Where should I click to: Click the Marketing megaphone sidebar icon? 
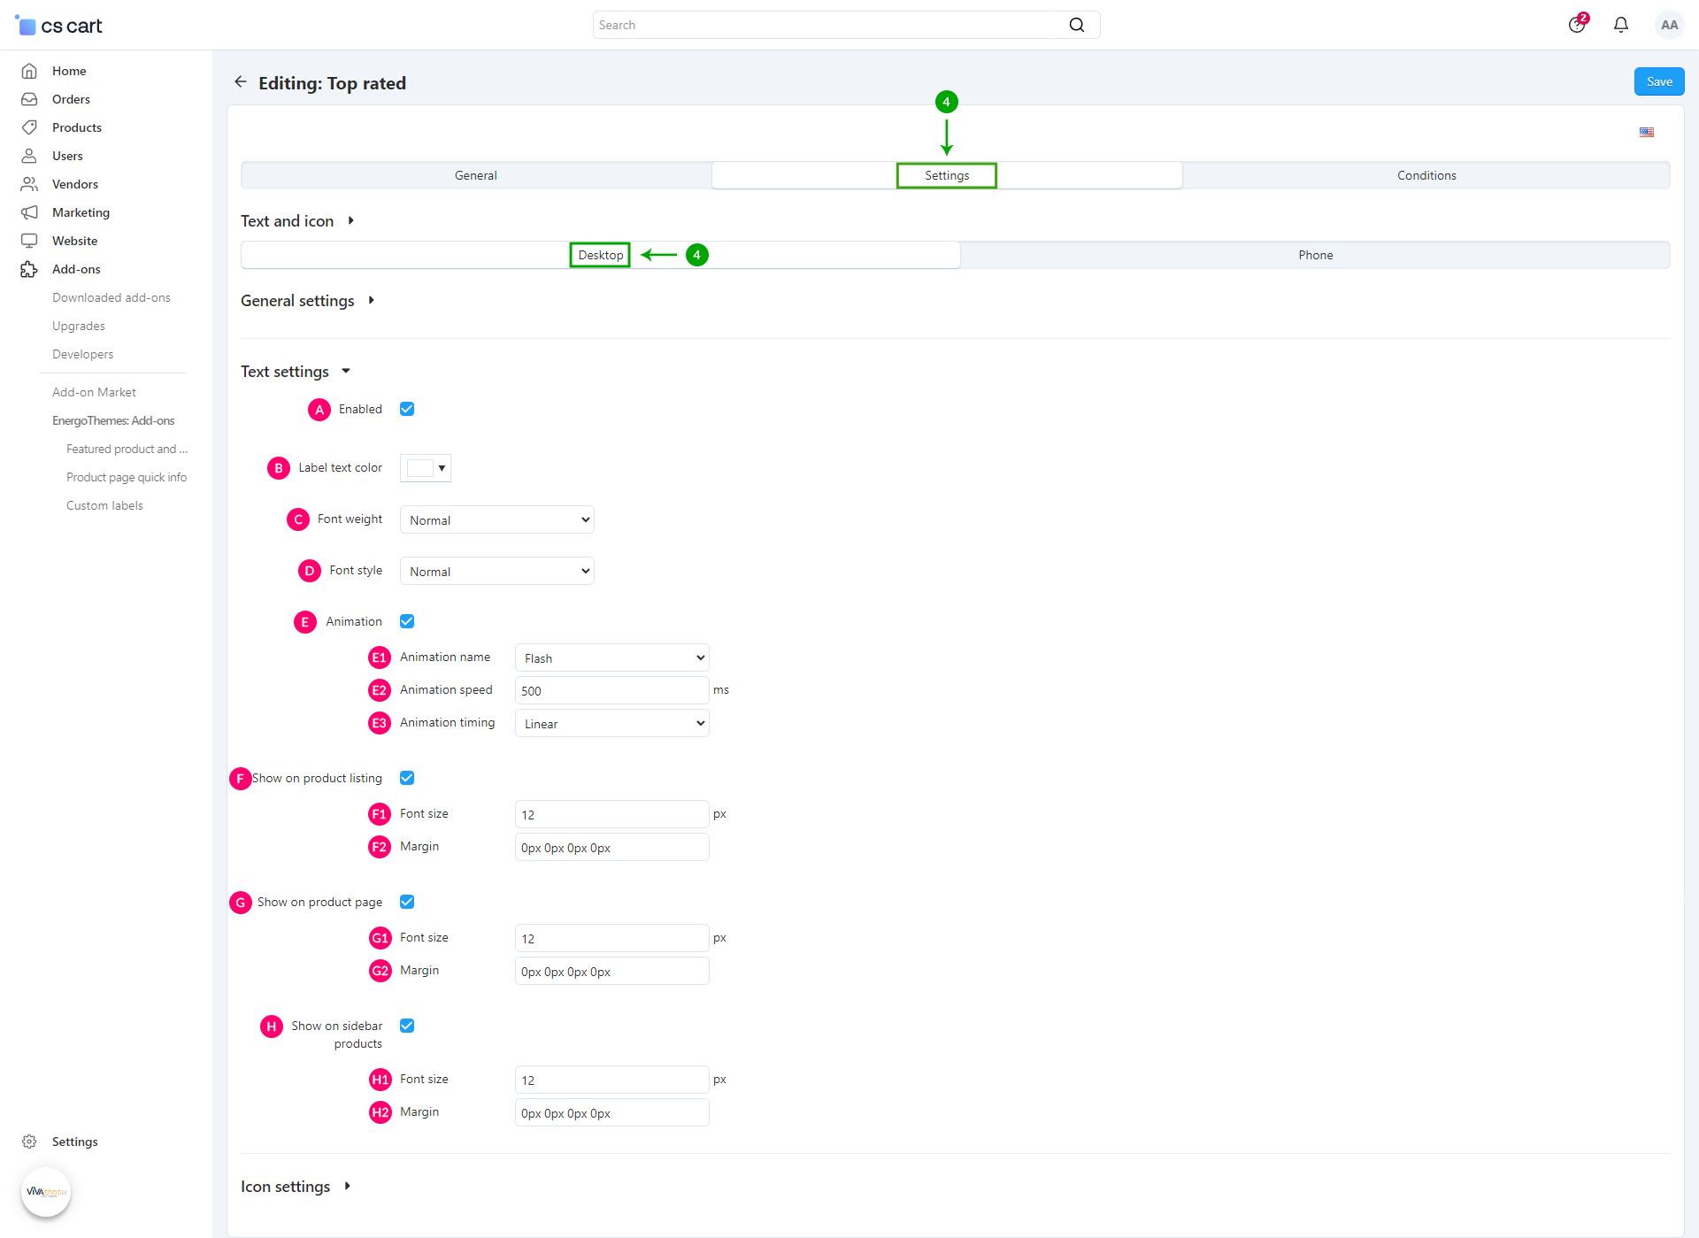click(29, 212)
